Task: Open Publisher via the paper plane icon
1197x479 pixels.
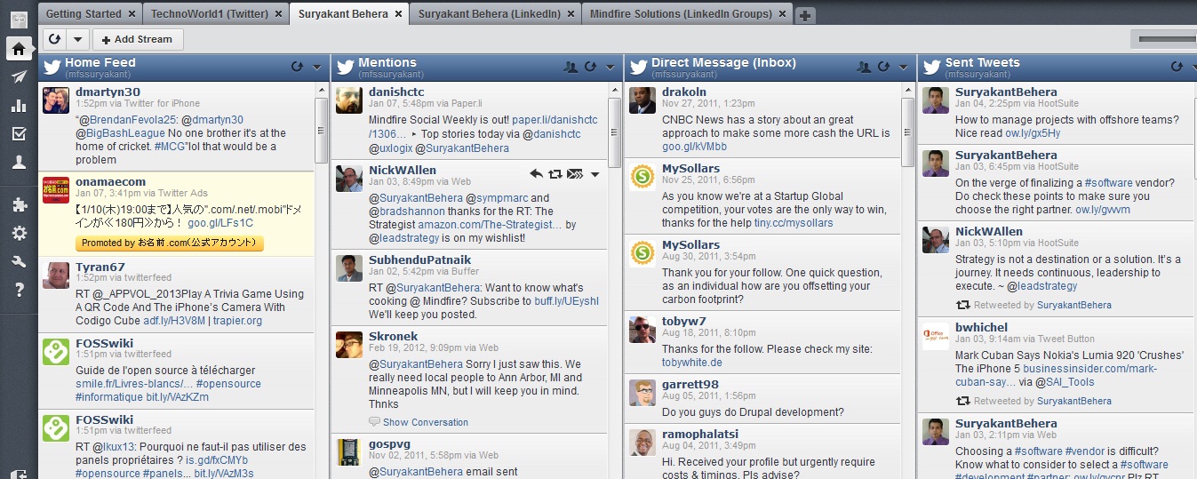Action: [x=19, y=77]
